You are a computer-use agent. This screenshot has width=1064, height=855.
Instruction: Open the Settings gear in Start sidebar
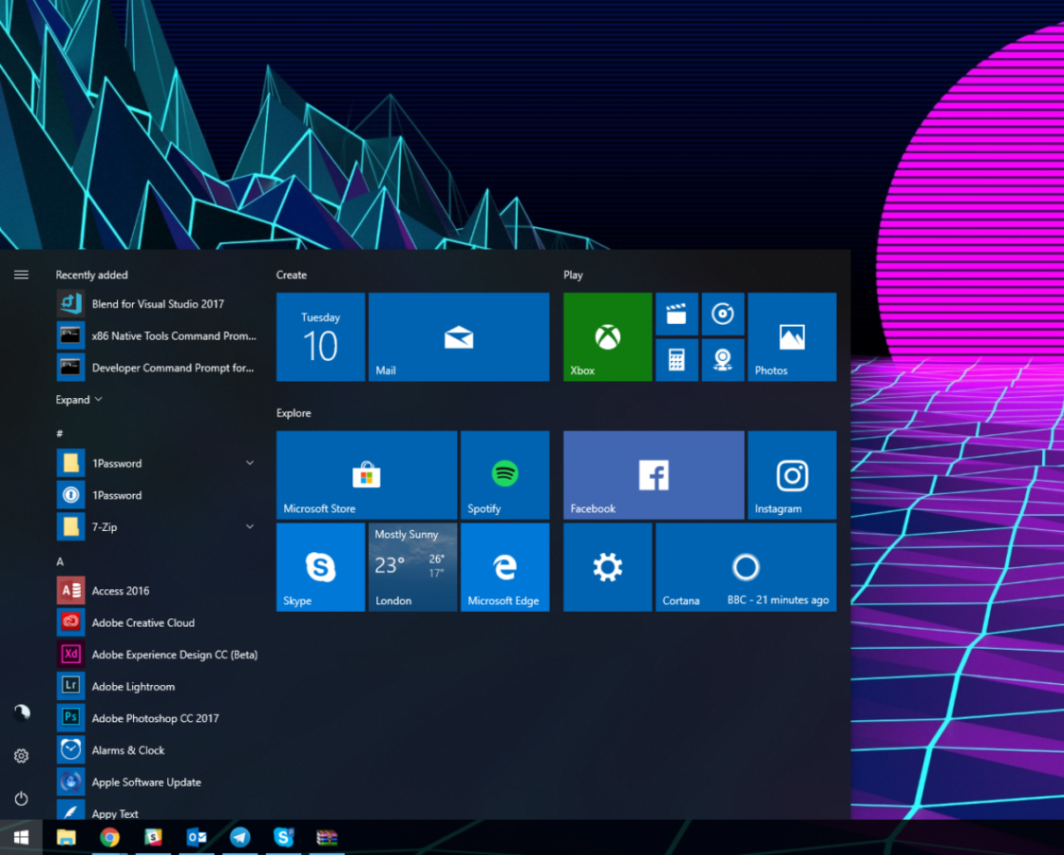(x=21, y=755)
